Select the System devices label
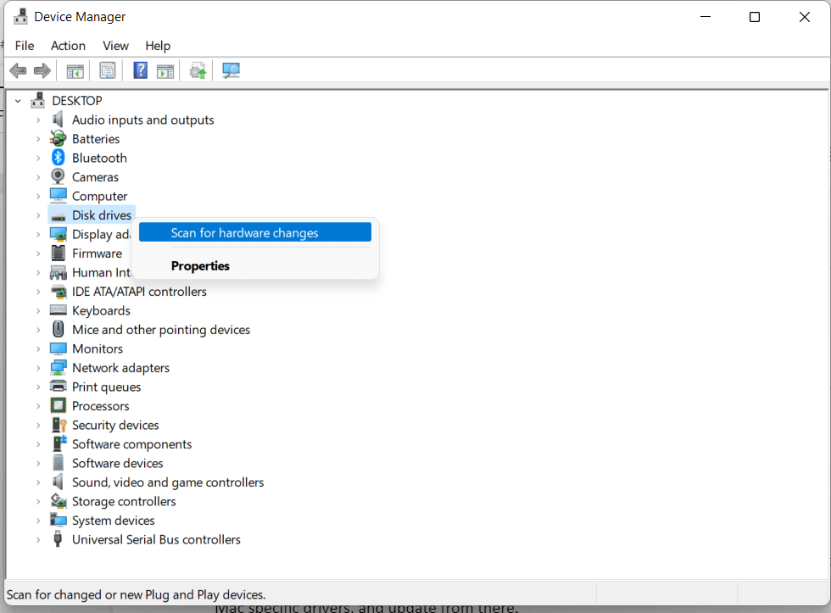Image resolution: width=831 pixels, height=613 pixels. [114, 521]
